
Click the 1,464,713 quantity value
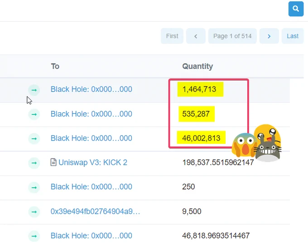(x=199, y=89)
